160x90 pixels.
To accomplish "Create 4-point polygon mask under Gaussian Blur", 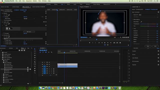I will (7, 37).
